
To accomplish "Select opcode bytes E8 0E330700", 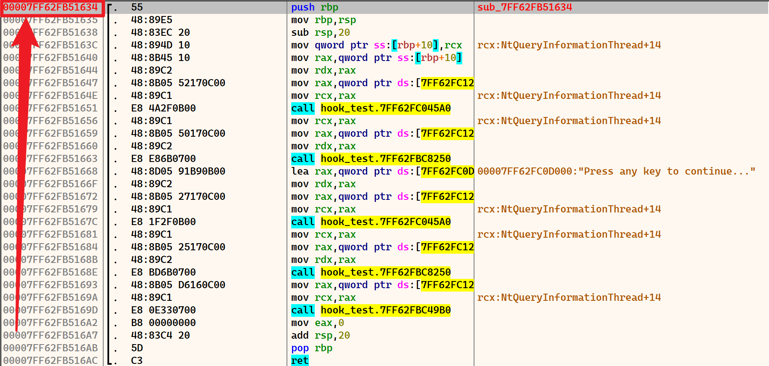I will (x=163, y=310).
